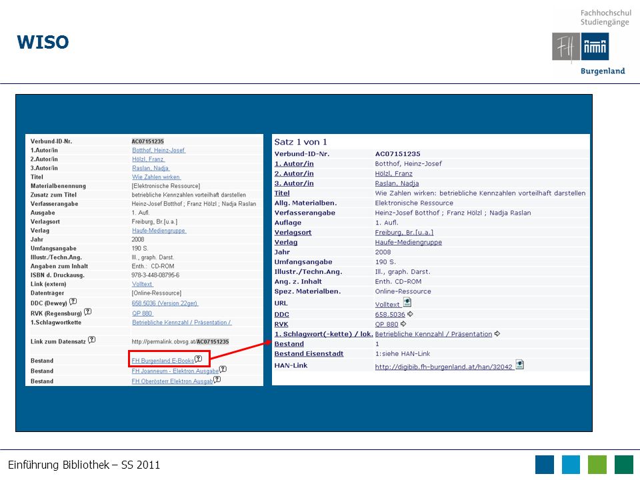Open Haufe-Mediengruppe link in right record
This screenshot has width=640, height=480.
[409, 242]
